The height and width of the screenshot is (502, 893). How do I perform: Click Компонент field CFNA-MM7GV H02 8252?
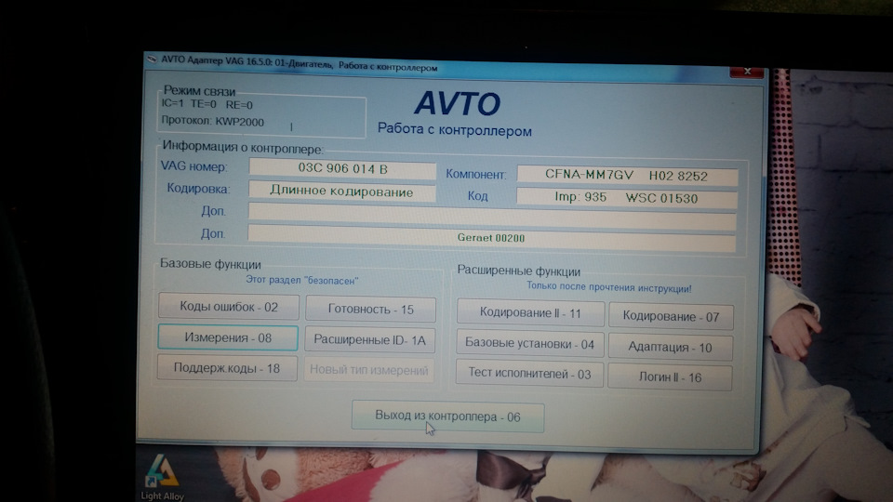(x=627, y=176)
